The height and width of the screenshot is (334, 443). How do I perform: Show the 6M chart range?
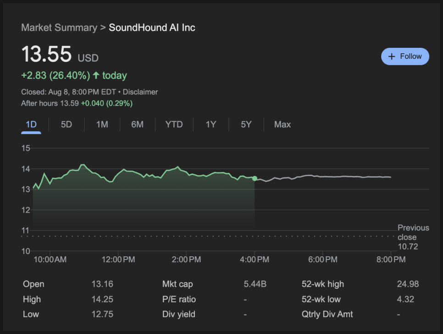[137, 124]
